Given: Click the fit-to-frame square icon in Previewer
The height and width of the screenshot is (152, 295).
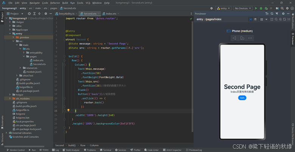Looking at the screenshot, I should 272,19.
